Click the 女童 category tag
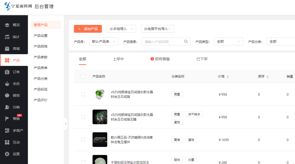 tap(191, 160)
